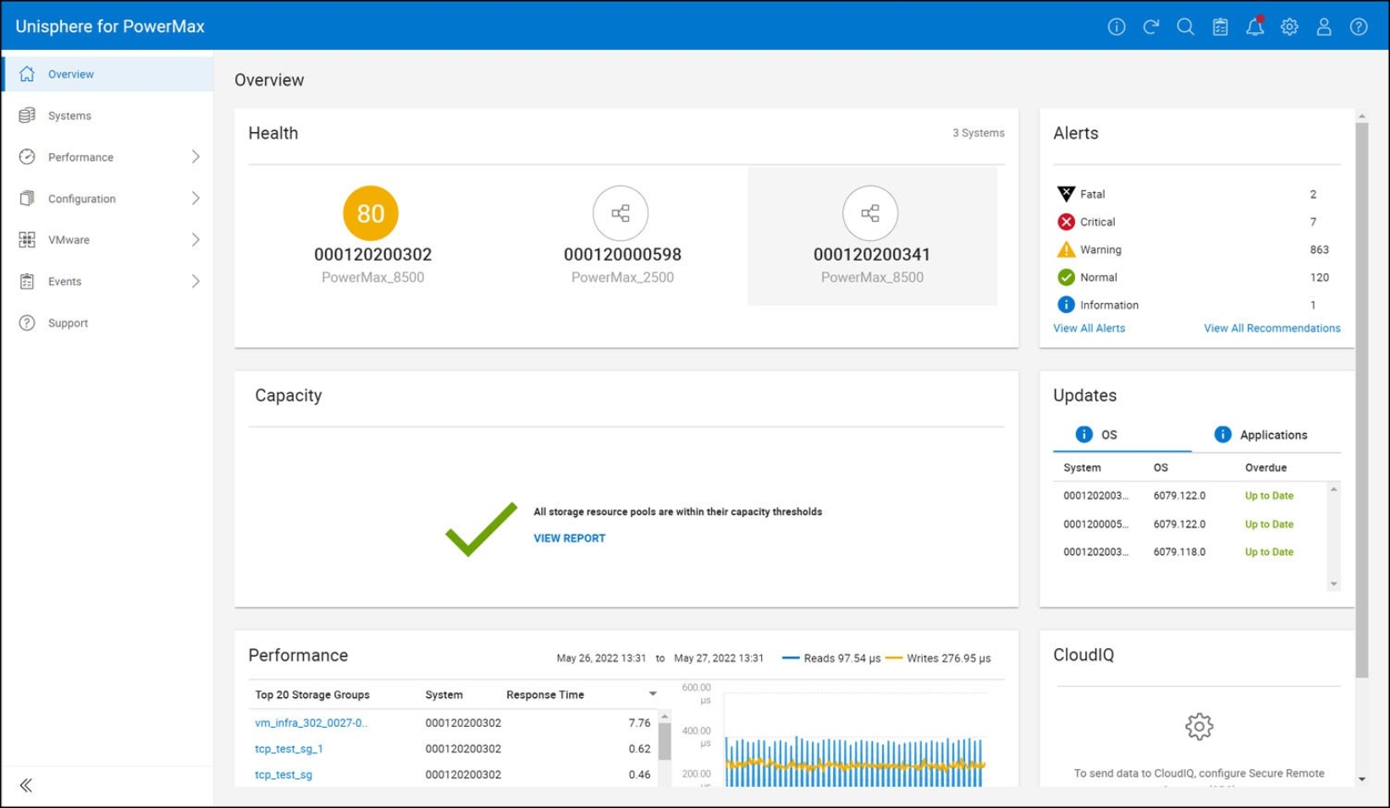Open settings gear in top header
This screenshot has width=1390, height=808.
click(x=1289, y=27)
